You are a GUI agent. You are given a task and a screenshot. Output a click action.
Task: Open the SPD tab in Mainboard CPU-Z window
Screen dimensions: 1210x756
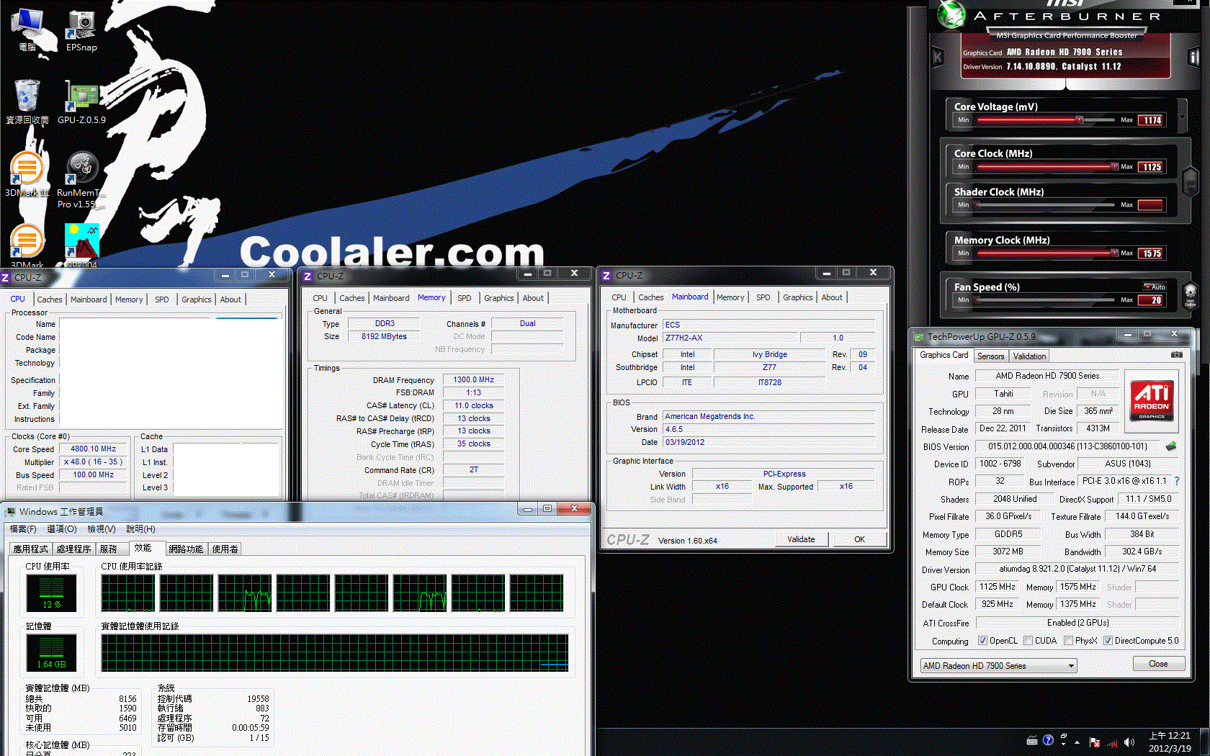pos(763,297)
